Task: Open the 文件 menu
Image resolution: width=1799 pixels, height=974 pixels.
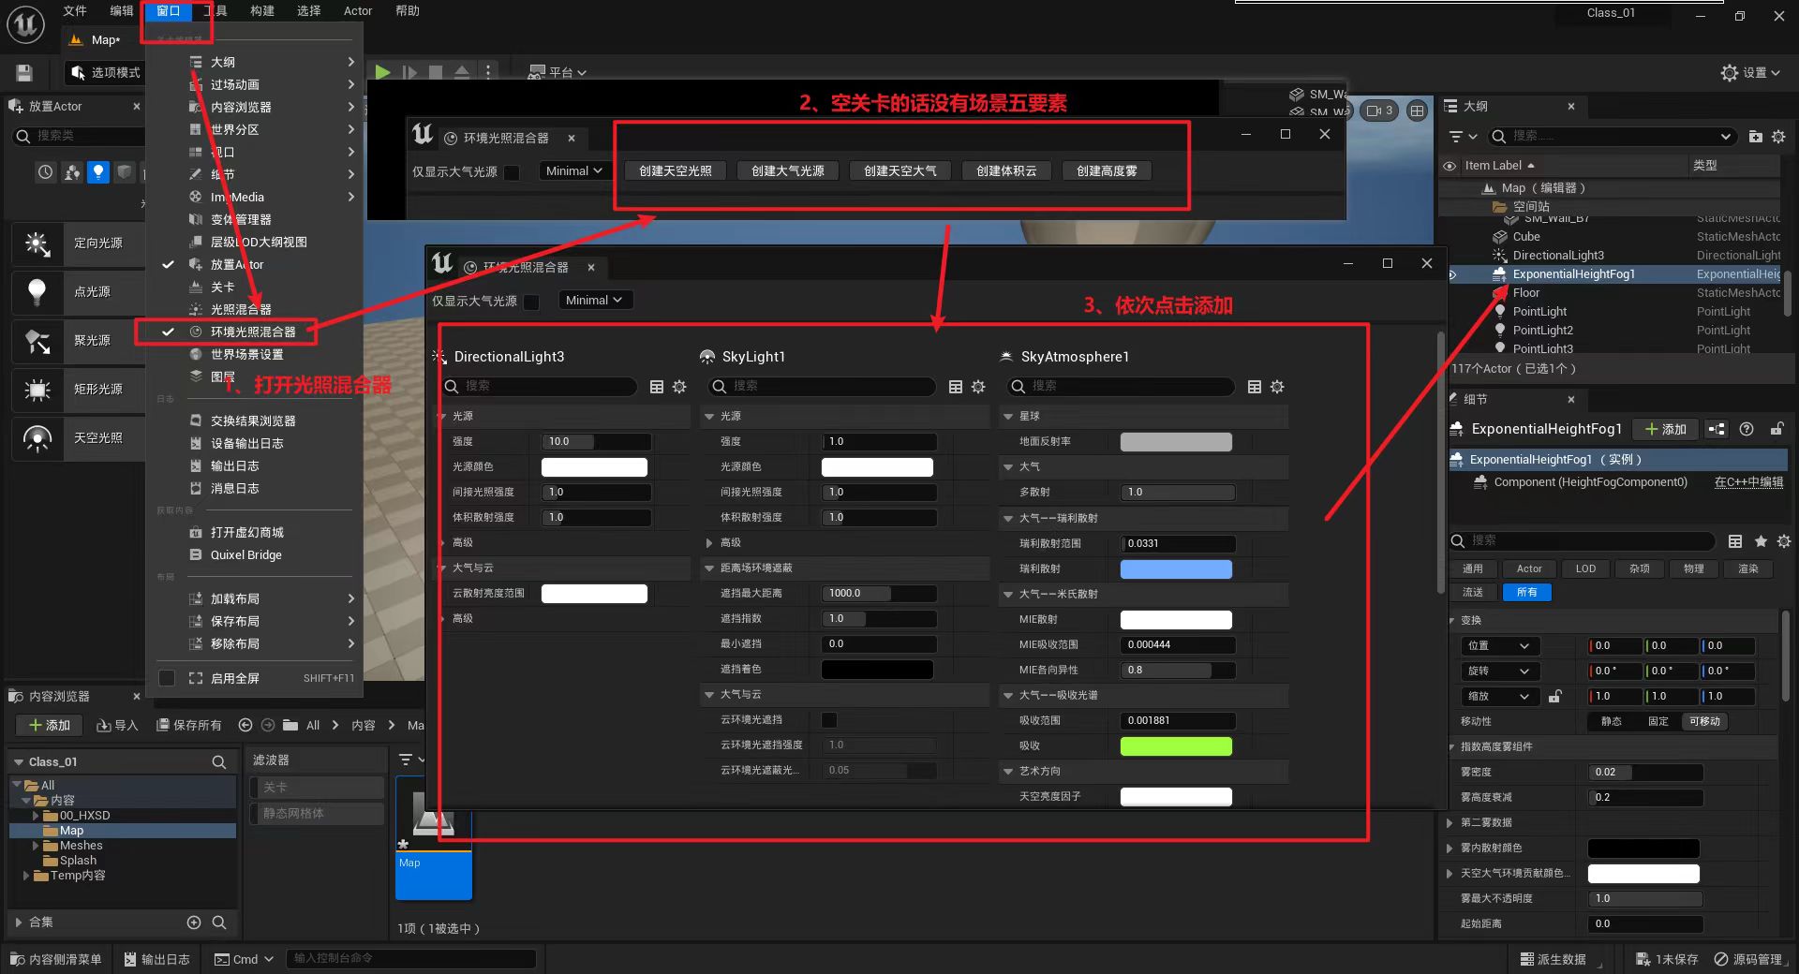Action: (x=75, y=11)
